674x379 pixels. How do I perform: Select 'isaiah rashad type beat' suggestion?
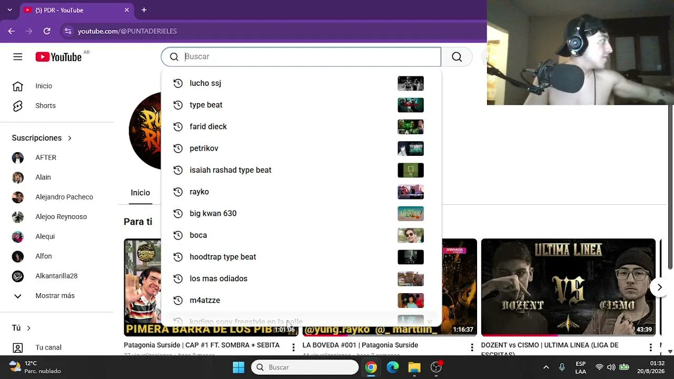pyautogui.click(x=301, y=170)
